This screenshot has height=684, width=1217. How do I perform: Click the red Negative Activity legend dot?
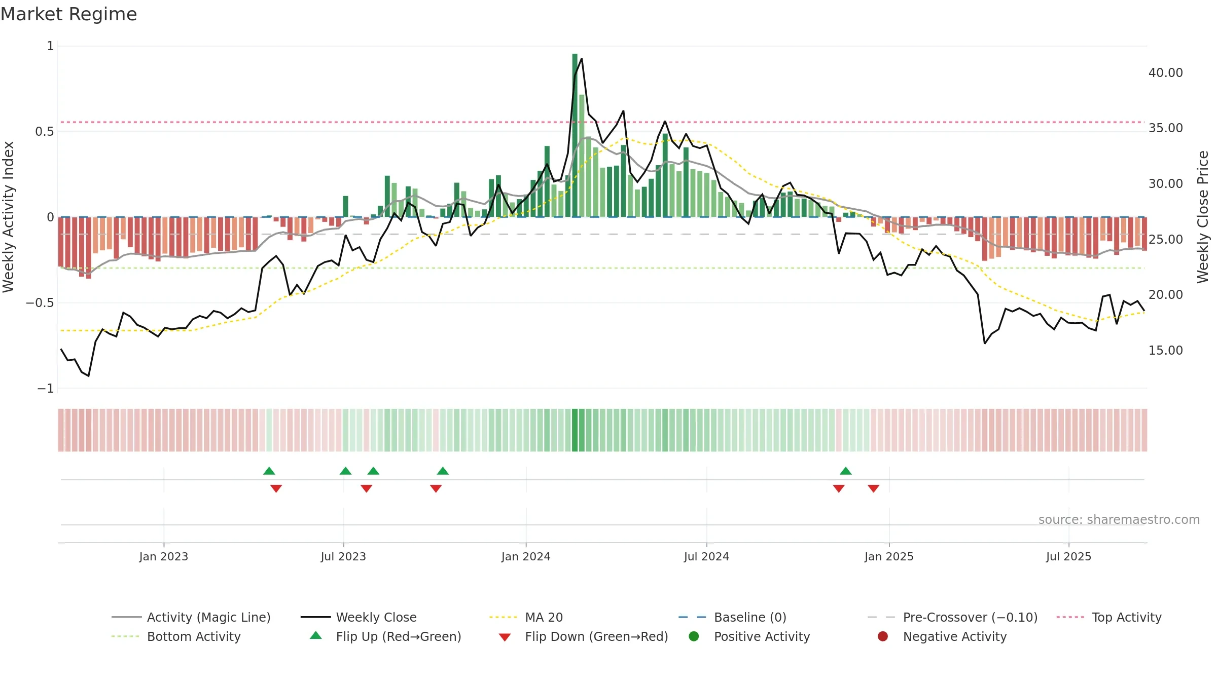883,636
